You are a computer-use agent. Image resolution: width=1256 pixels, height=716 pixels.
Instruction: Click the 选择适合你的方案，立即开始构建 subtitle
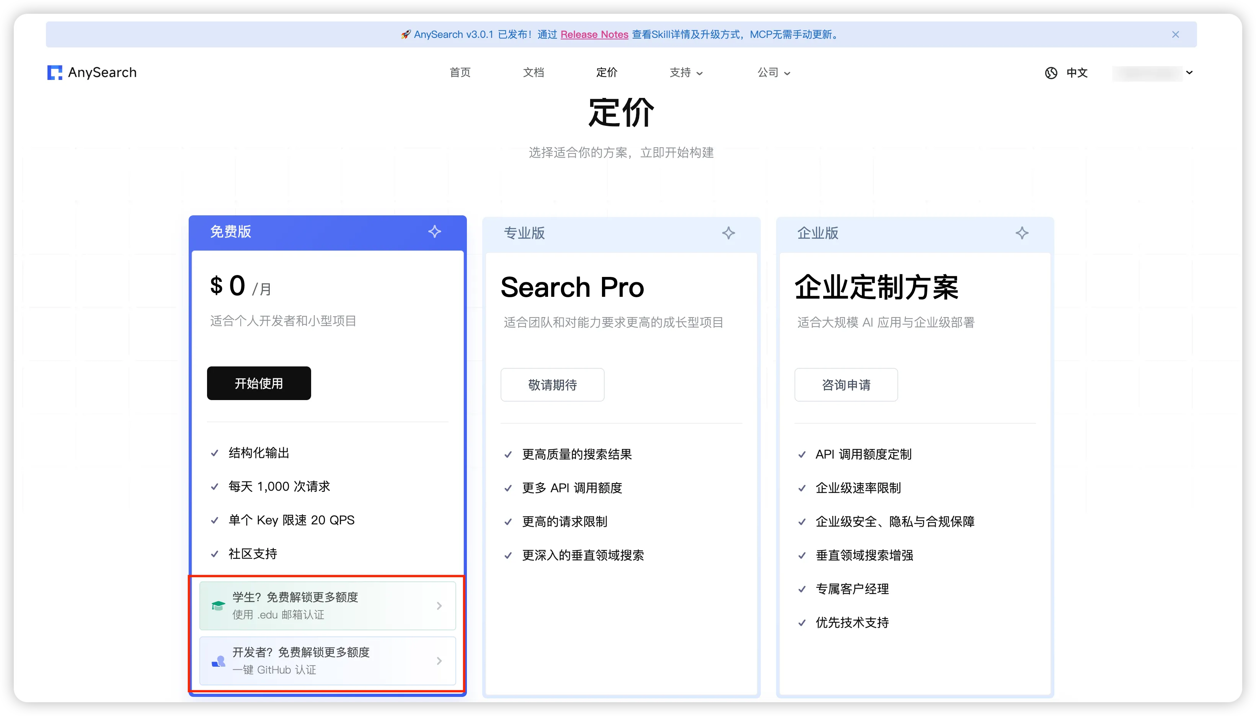tap(621, 153)
